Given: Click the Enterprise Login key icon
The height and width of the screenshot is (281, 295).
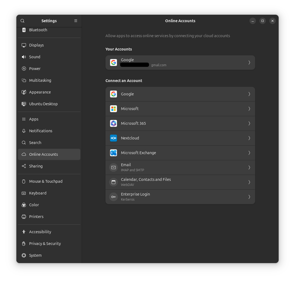Looking at the screenshot, I should point(114,197).
